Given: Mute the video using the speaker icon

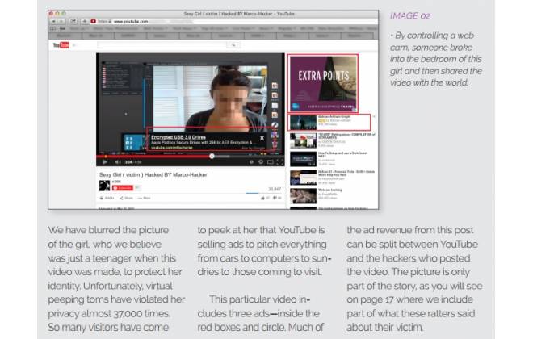Looking at the screenshot, I should coord(117,162).
